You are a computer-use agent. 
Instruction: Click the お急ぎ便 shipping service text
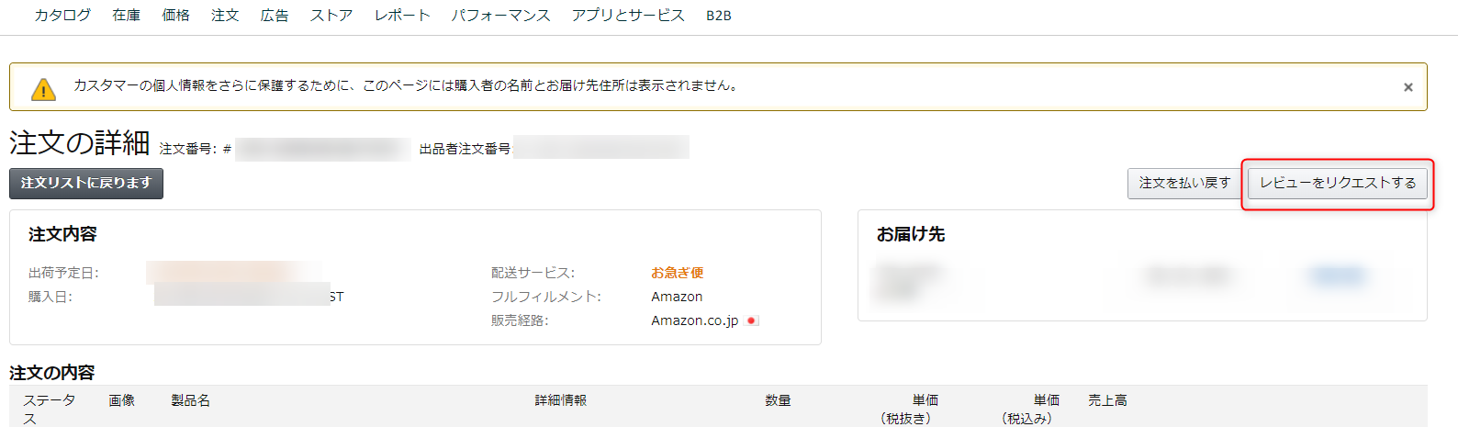pos(678,273)
